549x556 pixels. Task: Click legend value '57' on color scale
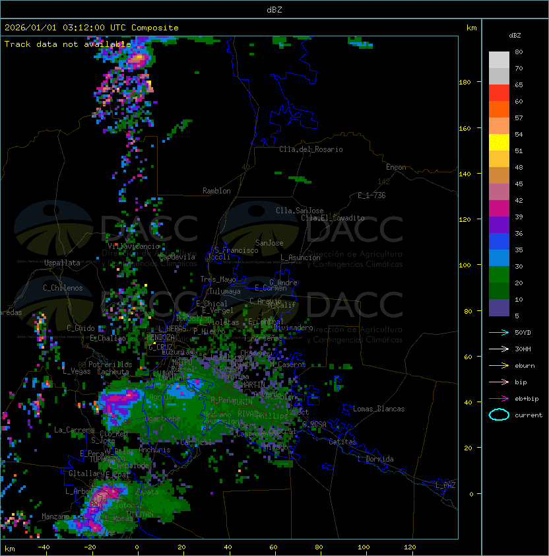(519, 118)
